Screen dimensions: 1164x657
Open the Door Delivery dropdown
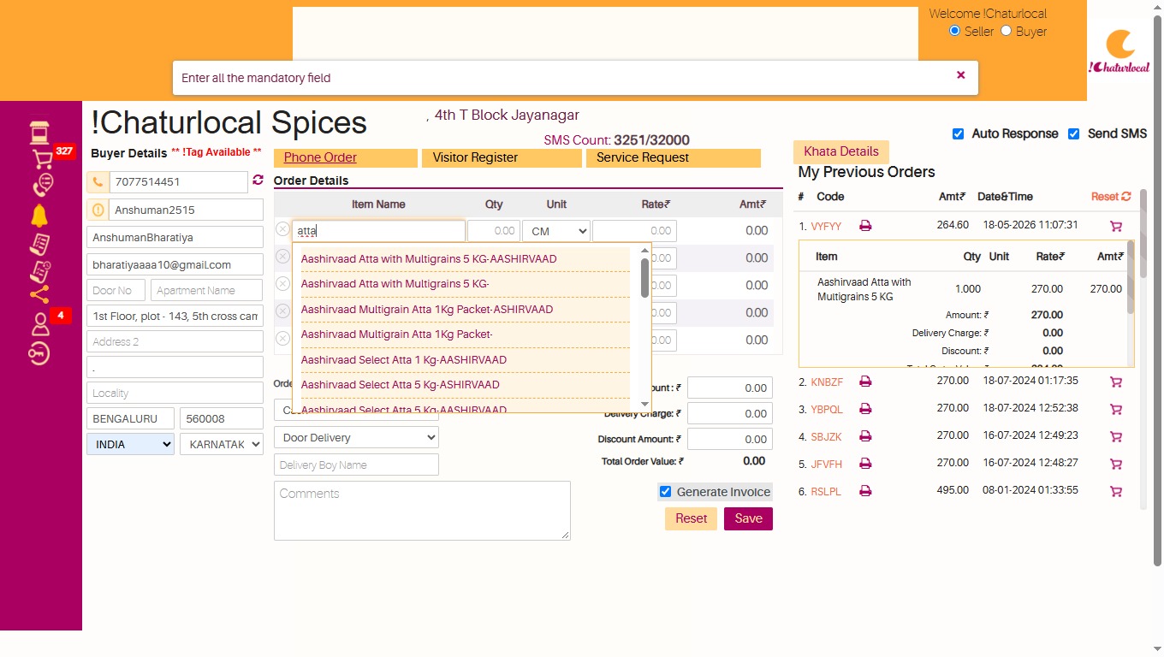coord(356,437)
